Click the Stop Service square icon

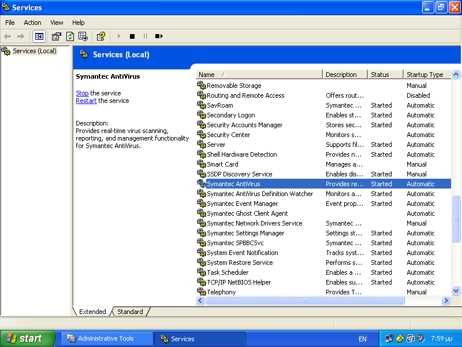132,36
